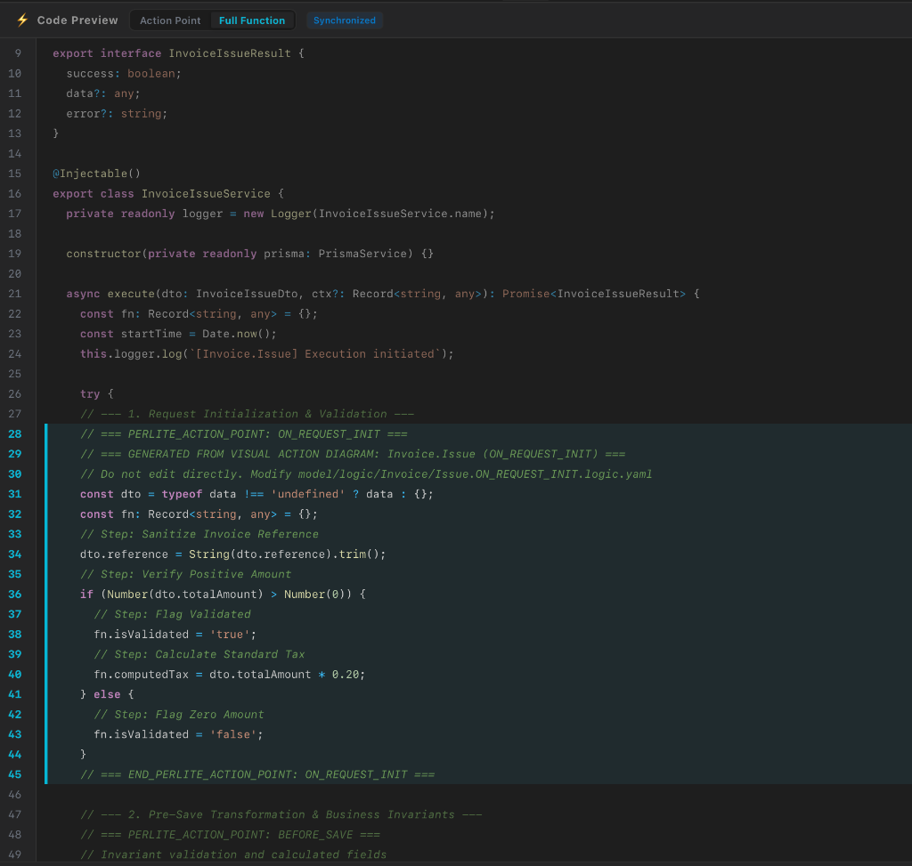Click line number 49 in the gutter

tap(14, 854)
